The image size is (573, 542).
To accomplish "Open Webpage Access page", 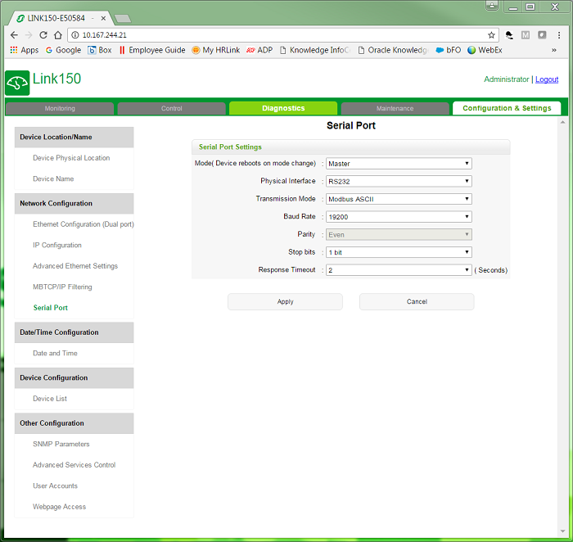I will pyautogui.click(x=59, y=507).
